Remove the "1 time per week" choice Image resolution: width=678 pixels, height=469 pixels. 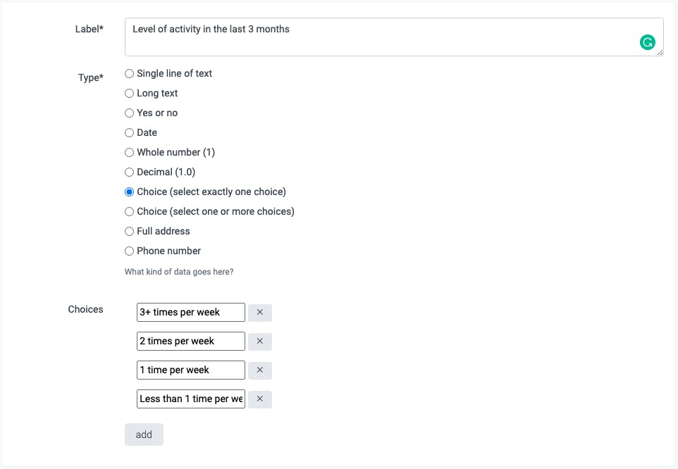coord(259,370)
